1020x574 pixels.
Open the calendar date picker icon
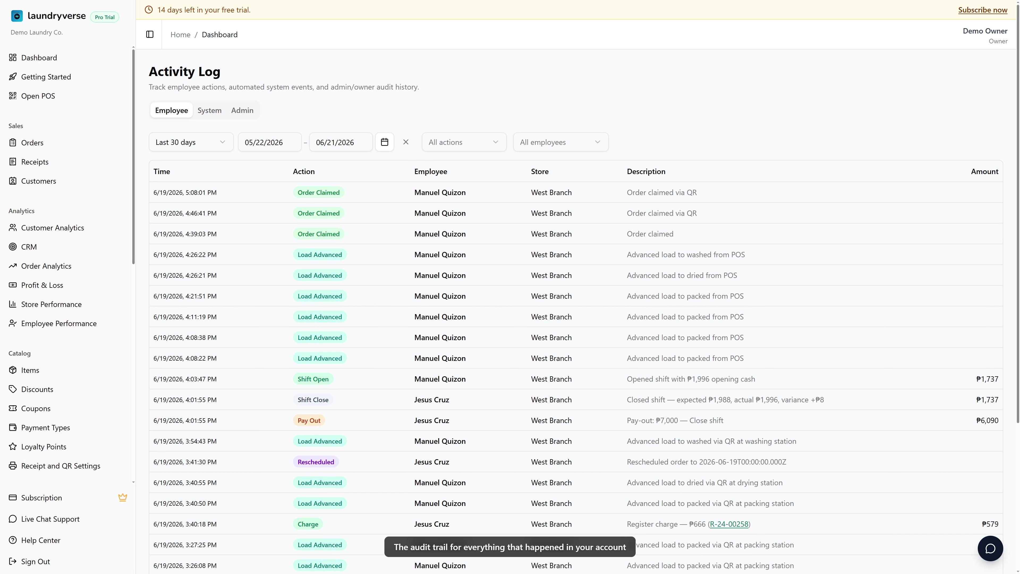(x=384, y=142)
